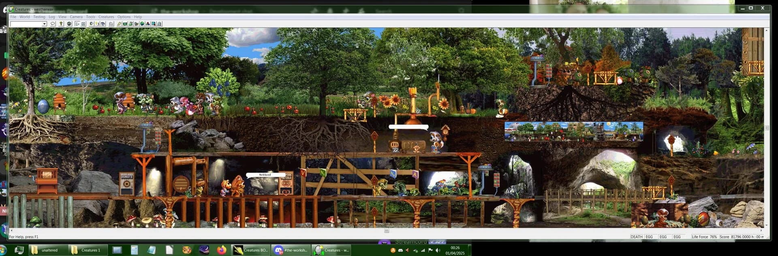Image resolution: width=778 pixels, height=256 pixels.
Task: Click the key/magnifier toolbar icon
Action: click(119, 24)
